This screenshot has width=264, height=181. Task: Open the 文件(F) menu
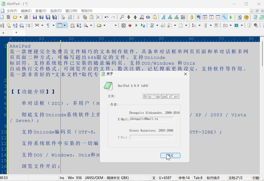(12, 11)
